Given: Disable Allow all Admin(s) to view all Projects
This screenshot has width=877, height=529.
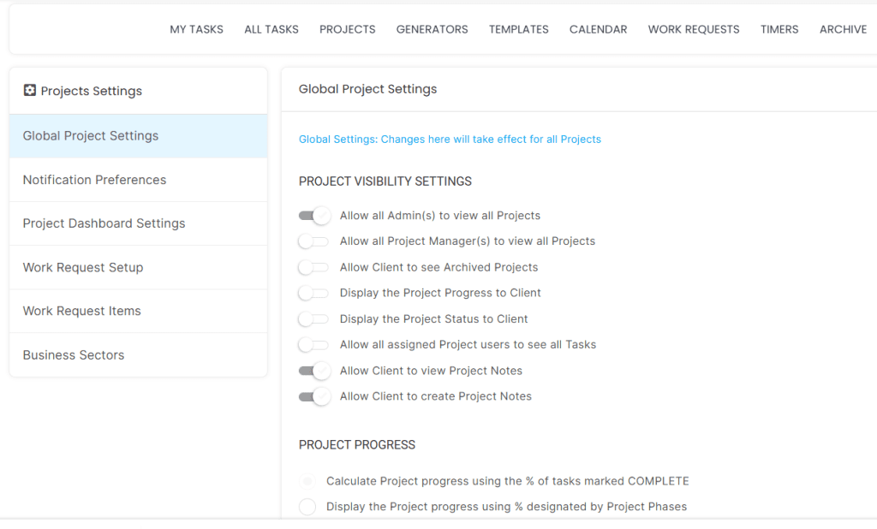Looking at the screenshot, I should pyautogui.click(x=313, y=216).
